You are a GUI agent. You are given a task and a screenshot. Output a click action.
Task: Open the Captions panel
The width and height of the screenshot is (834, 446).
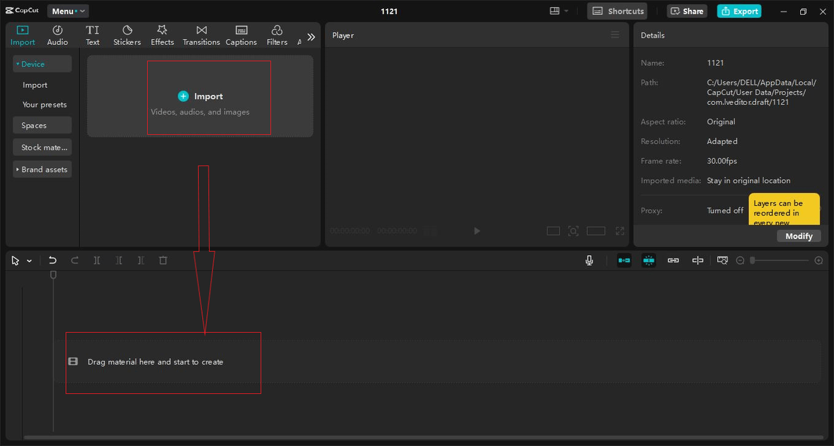pyautogui.click(x=241, y=35)
